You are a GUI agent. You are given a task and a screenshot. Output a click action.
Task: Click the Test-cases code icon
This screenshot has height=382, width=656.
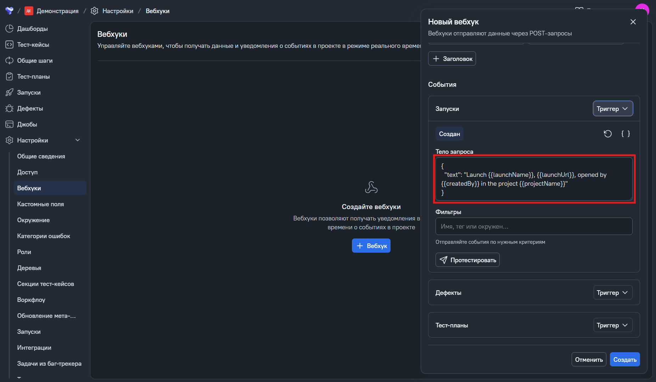pos(10,45)
